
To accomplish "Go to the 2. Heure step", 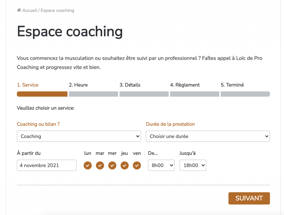I will (78, 85).
